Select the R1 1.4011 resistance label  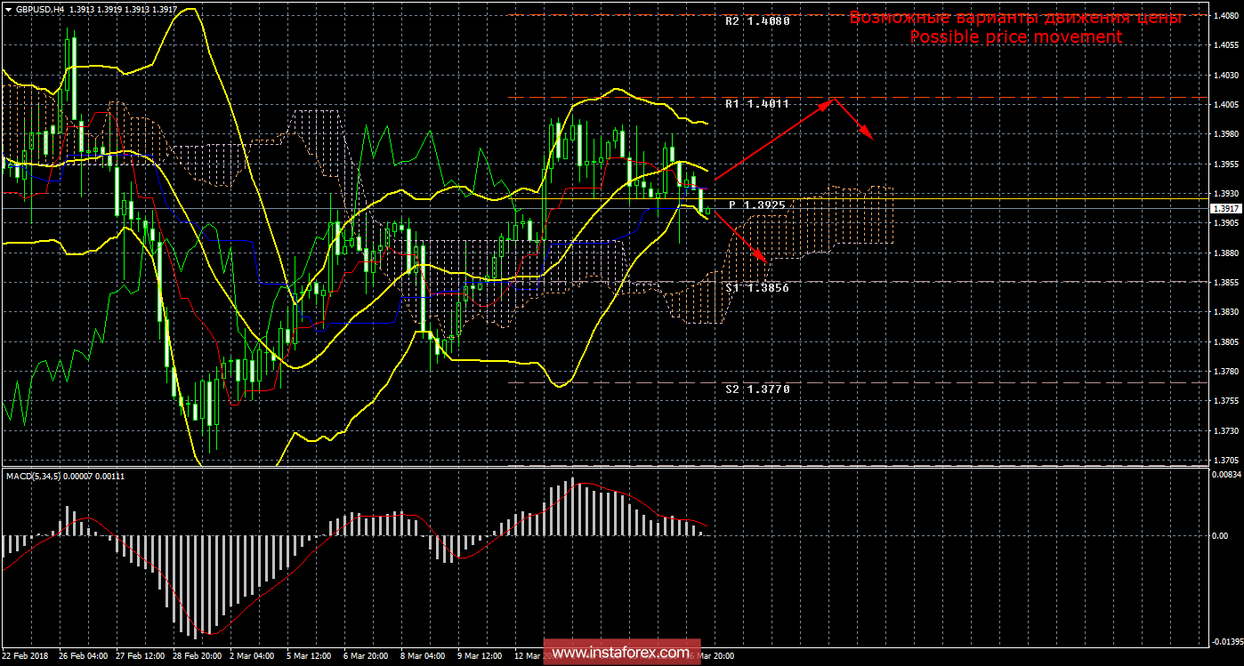(757, 104)
